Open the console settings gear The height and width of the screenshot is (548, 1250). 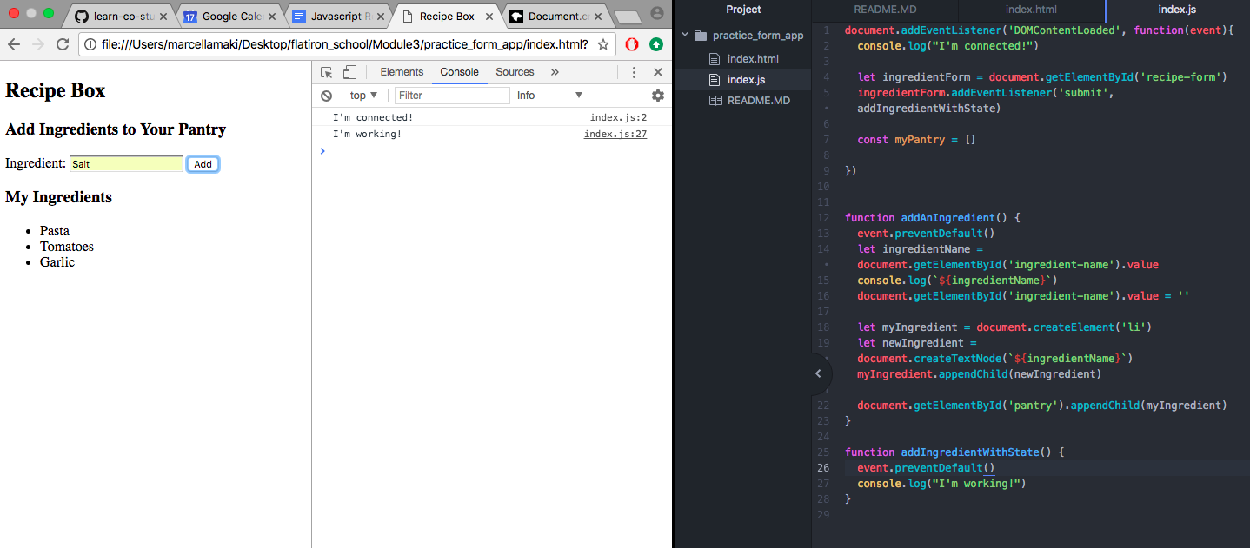click(x=658, y=96)
